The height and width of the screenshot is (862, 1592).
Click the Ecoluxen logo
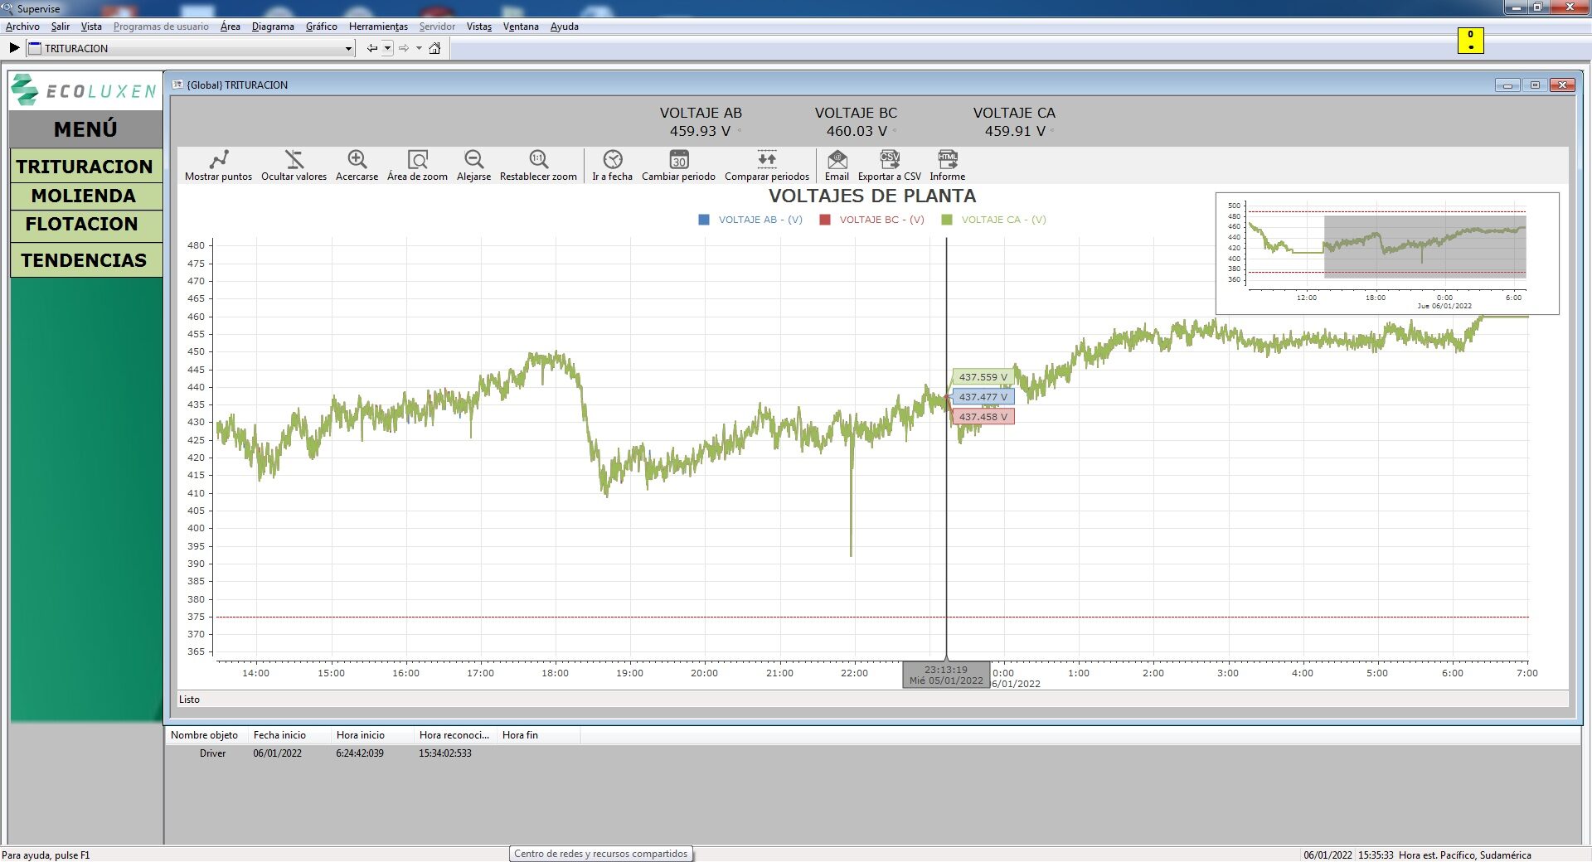pyautogui.click(x=85, y=90)
